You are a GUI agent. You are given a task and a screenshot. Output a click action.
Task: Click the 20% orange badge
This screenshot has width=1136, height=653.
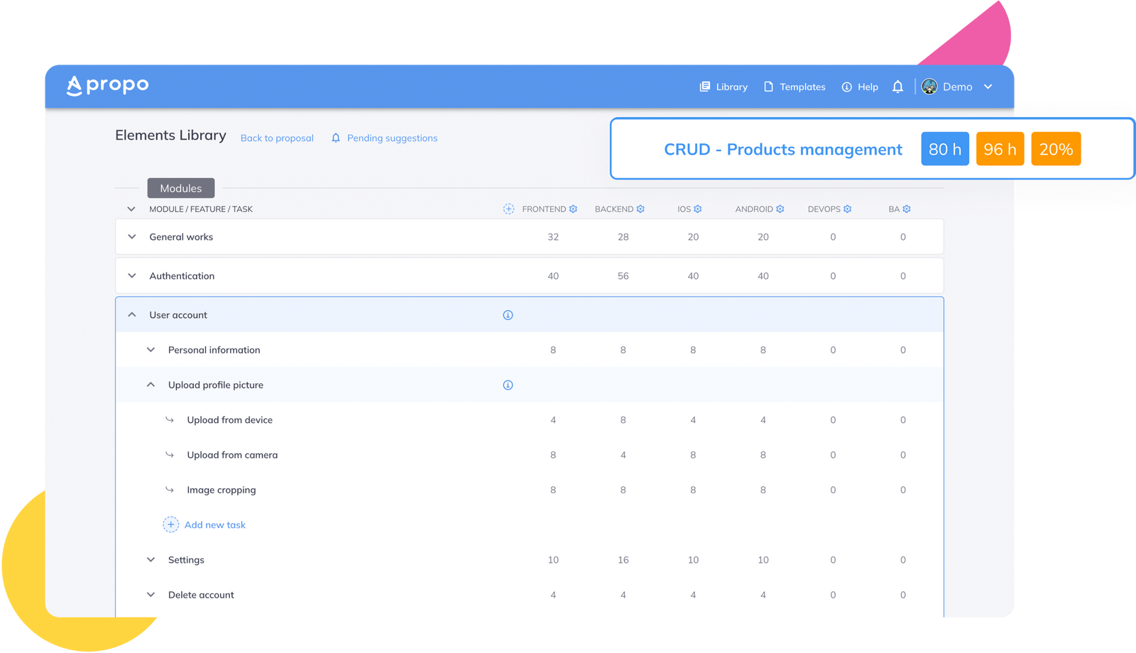click(1056, 149)
